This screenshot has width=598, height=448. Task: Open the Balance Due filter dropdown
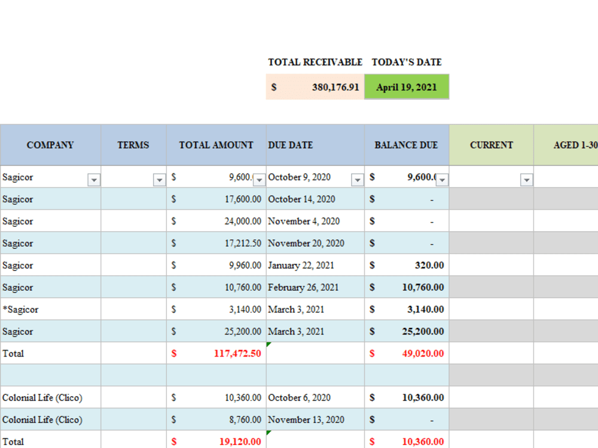click(x=443, y=180)
